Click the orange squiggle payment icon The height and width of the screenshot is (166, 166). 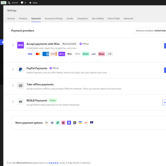point(86,123)
